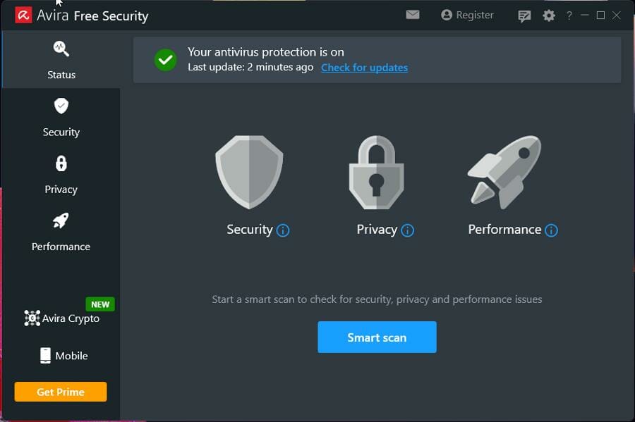This screenshot has width=635, height=422.
Task: Open settings via the gear icon
Action: (x=549, y=15)
